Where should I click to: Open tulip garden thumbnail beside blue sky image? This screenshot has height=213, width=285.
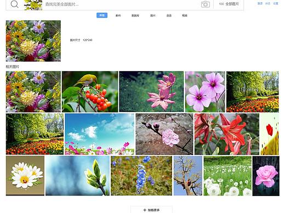click(35, 134)
